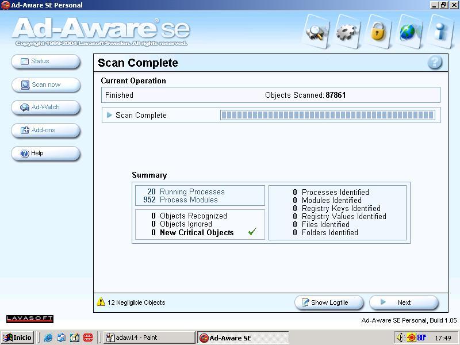Restore the Ad-Aware window size
Viewport: 460px width, 345px height.
click(443, 5)
